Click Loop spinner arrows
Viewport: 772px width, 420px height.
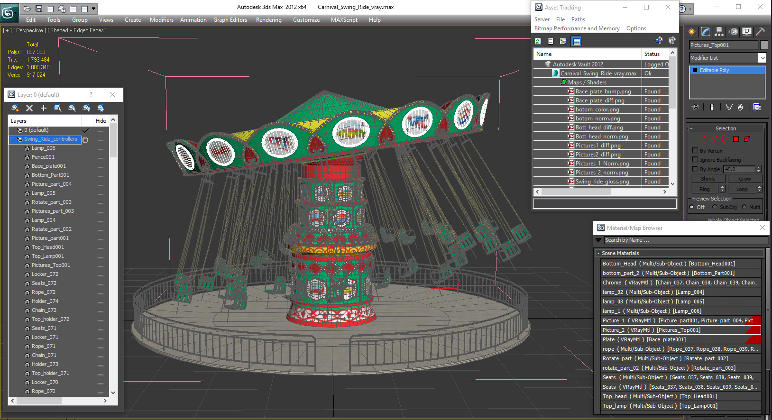click(759, 189)
